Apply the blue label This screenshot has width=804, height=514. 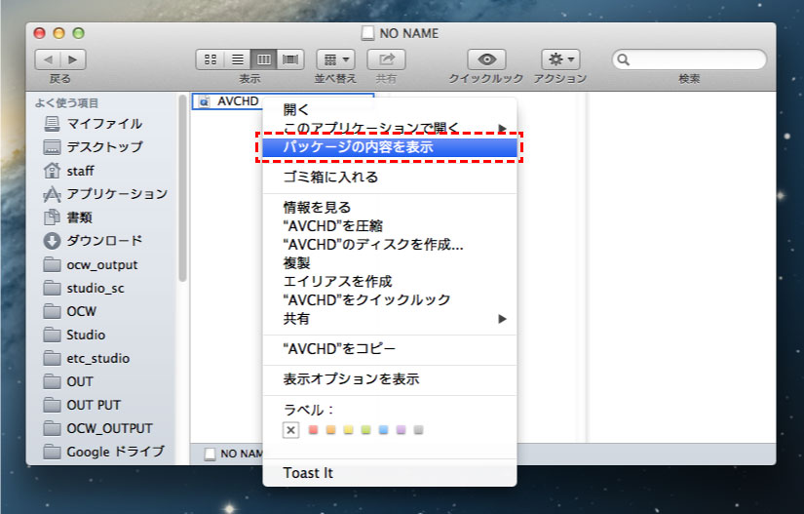tap(384, 430)
